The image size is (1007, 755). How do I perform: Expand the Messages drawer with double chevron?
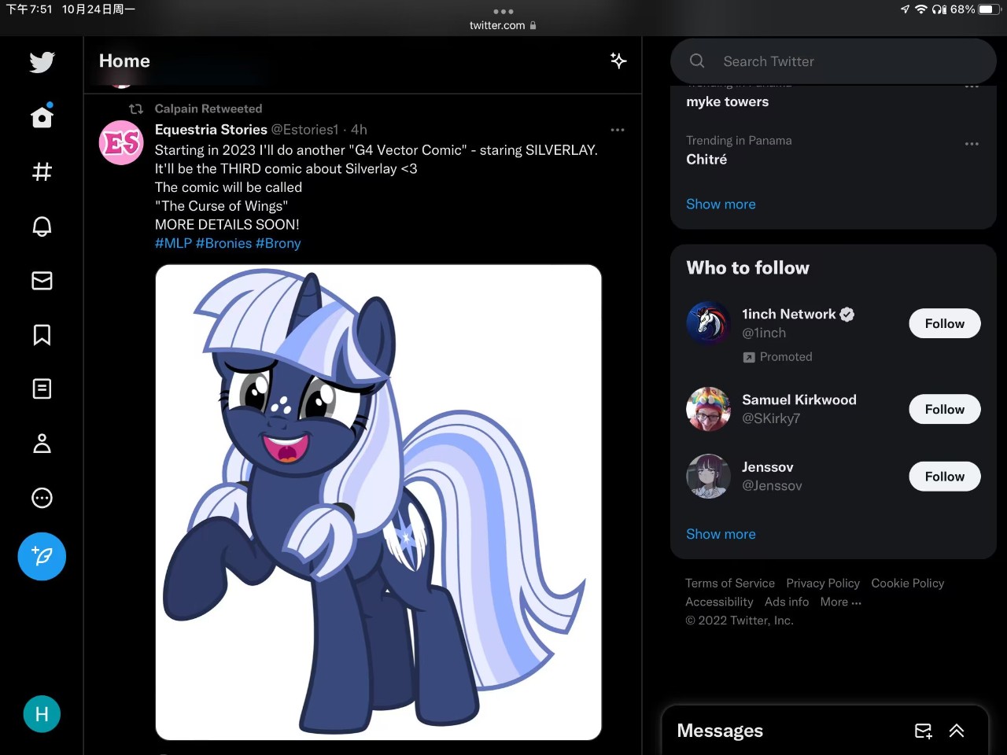point(957,731)
